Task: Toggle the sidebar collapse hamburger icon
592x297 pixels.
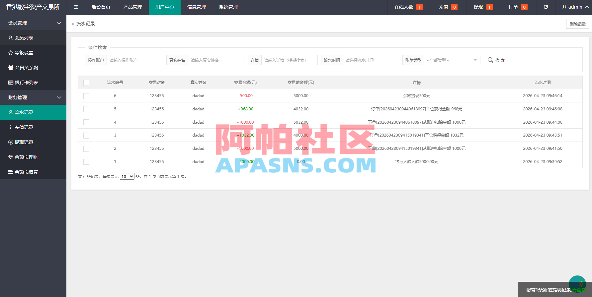Action: 76,7
